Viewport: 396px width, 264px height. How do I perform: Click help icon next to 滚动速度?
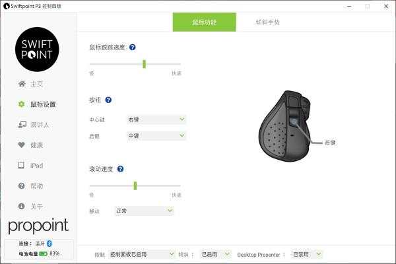coord(121,169)
